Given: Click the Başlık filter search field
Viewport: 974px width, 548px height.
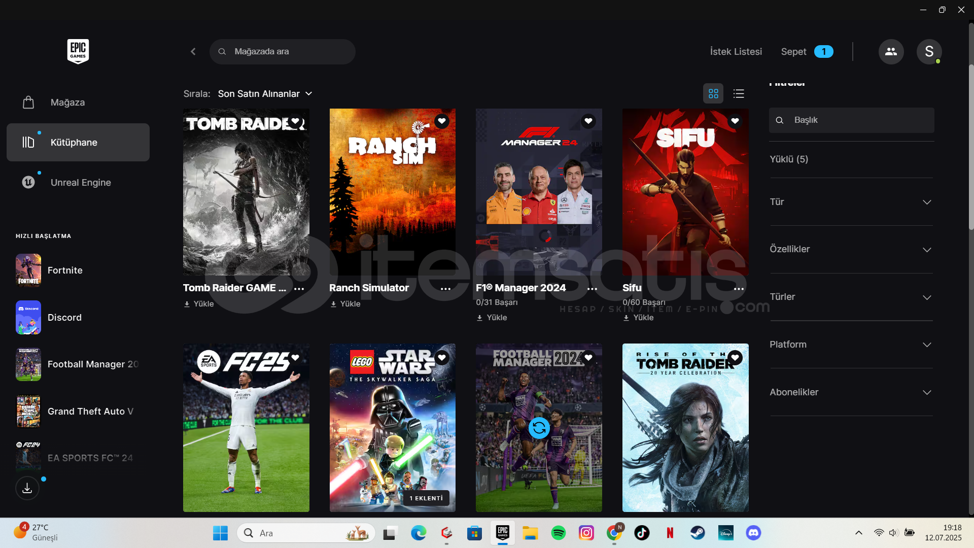Looking at the screenshot, I should [852, 120].
